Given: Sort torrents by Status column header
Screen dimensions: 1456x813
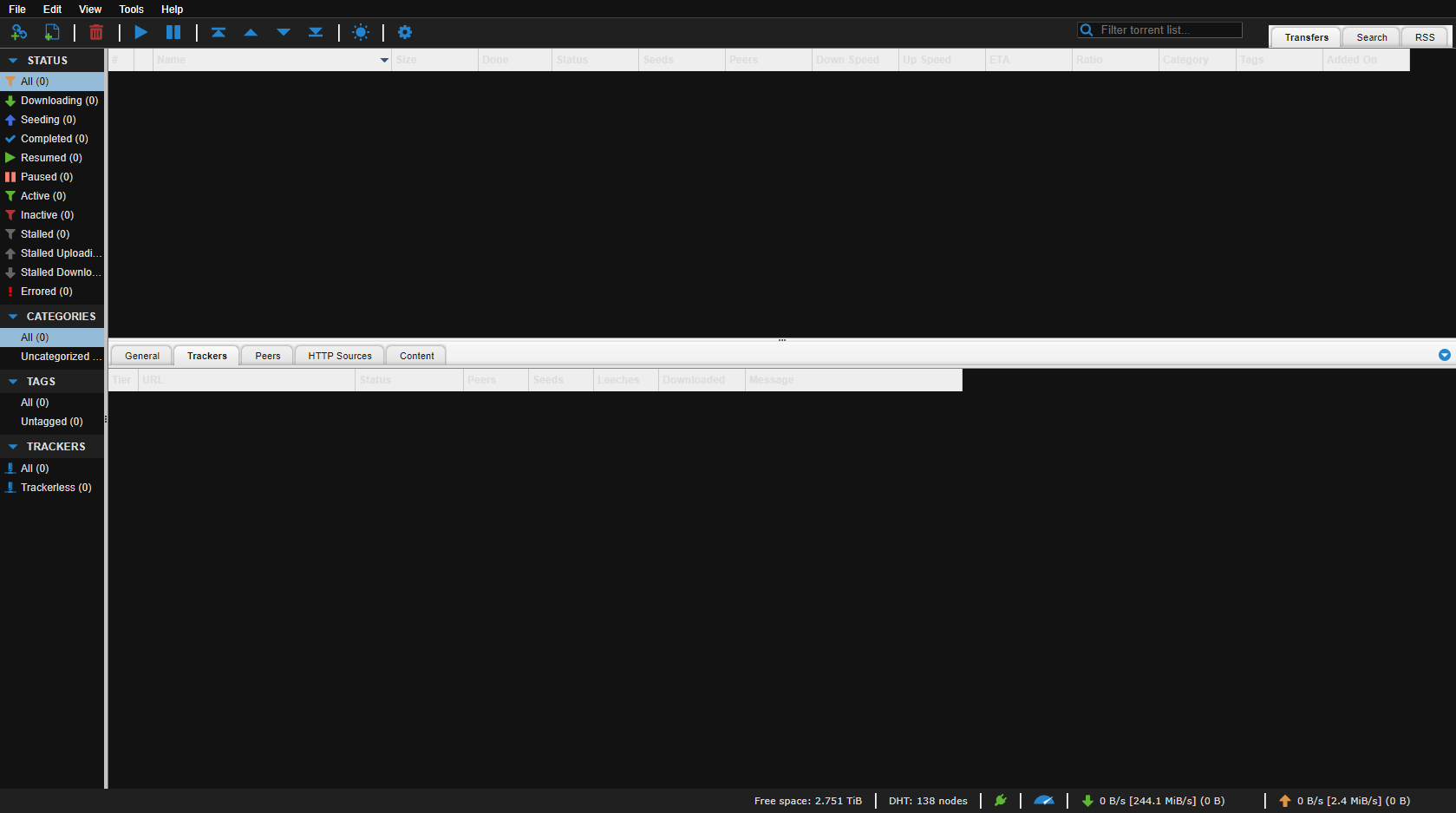Looking at the screenshot, I should click(x=595, y=60).
